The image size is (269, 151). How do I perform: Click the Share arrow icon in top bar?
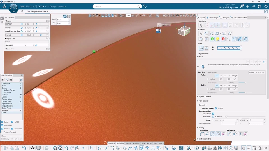[x=253, y=6]
